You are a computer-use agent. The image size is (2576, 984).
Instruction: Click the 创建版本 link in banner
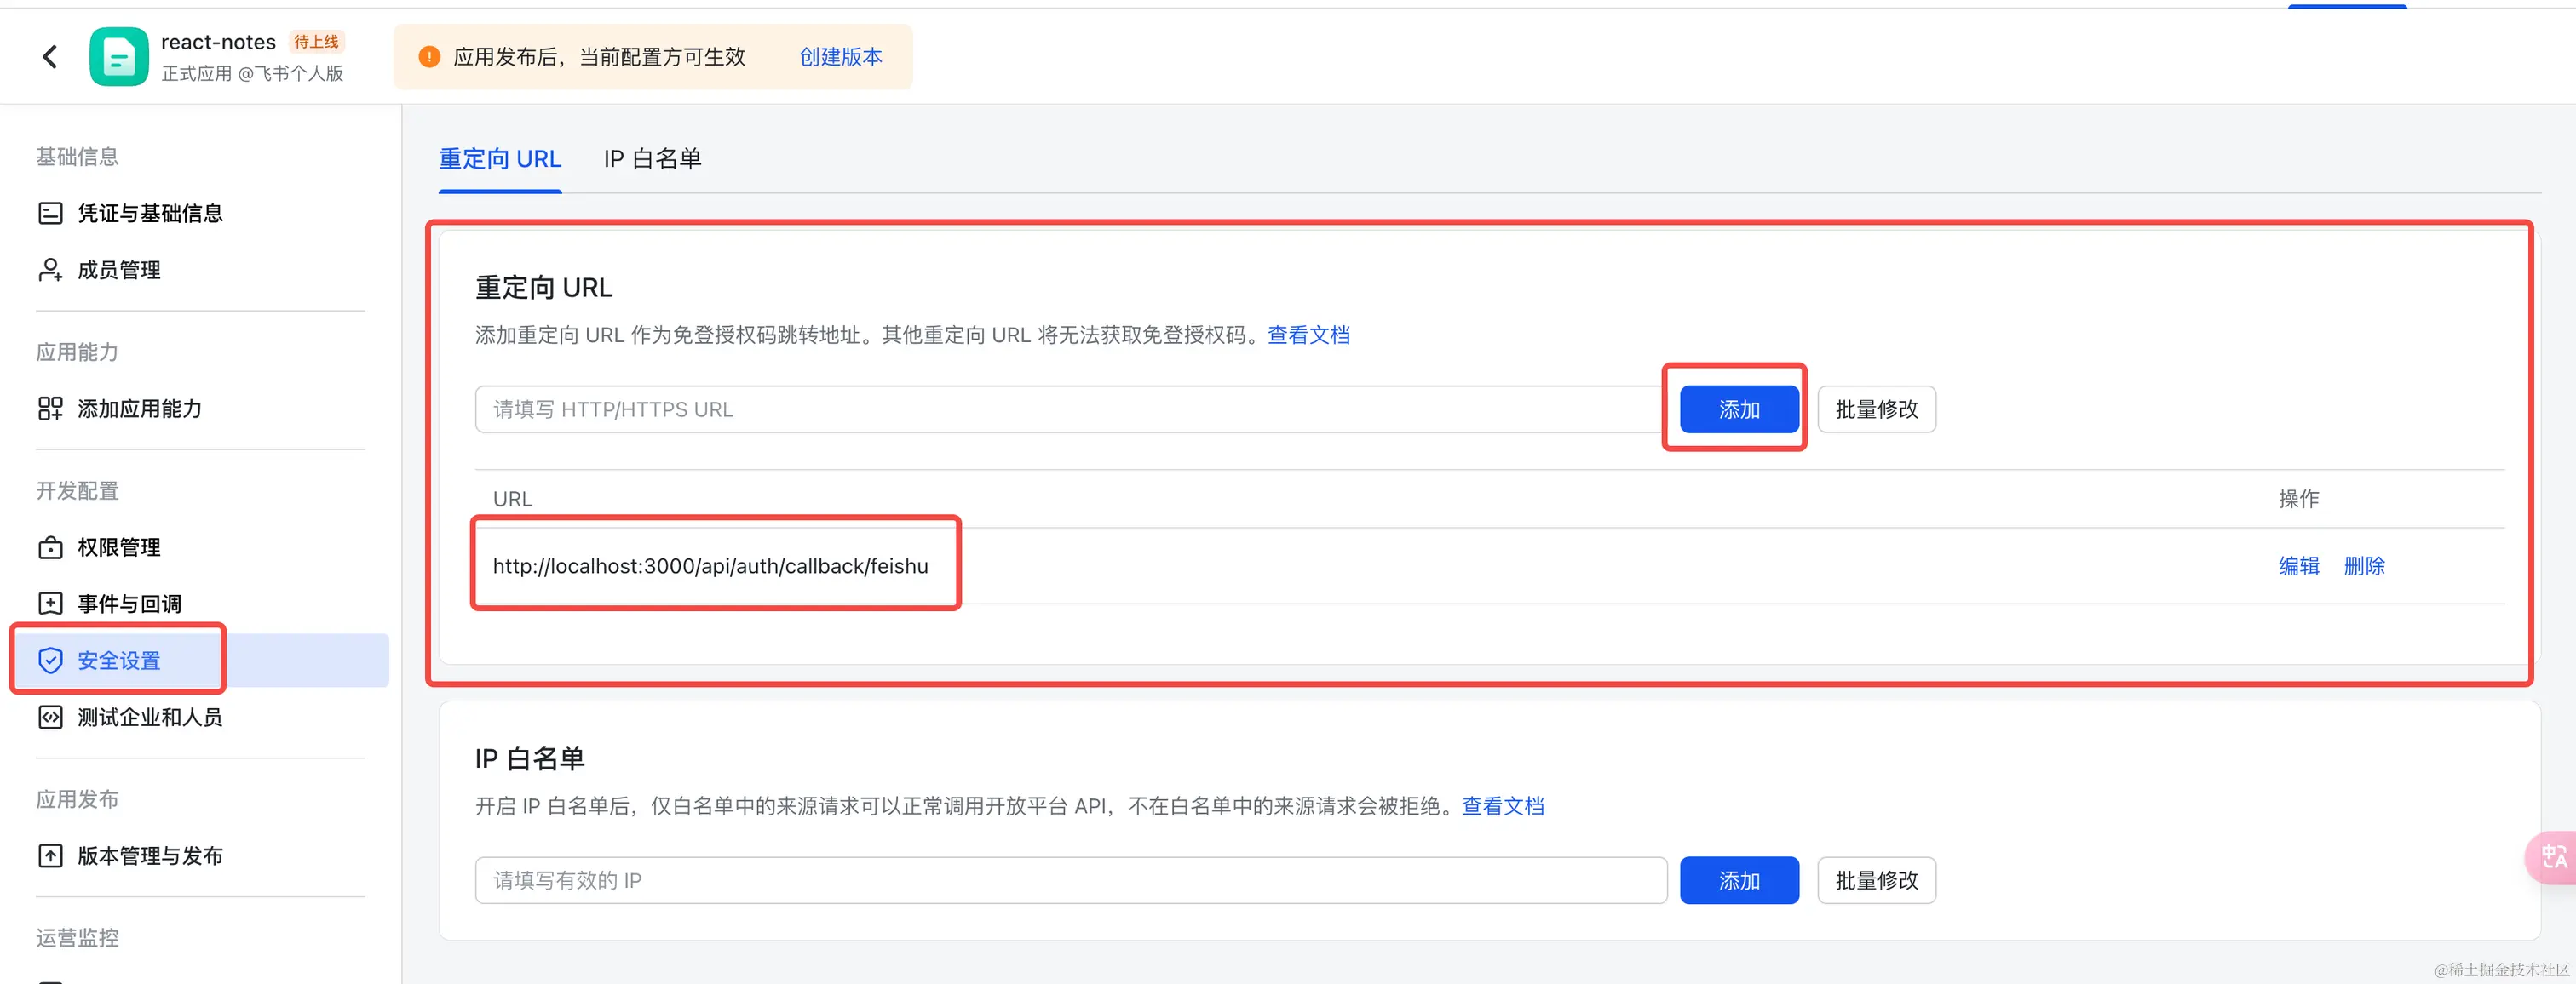pyautogui.click(x=840, y=57)
